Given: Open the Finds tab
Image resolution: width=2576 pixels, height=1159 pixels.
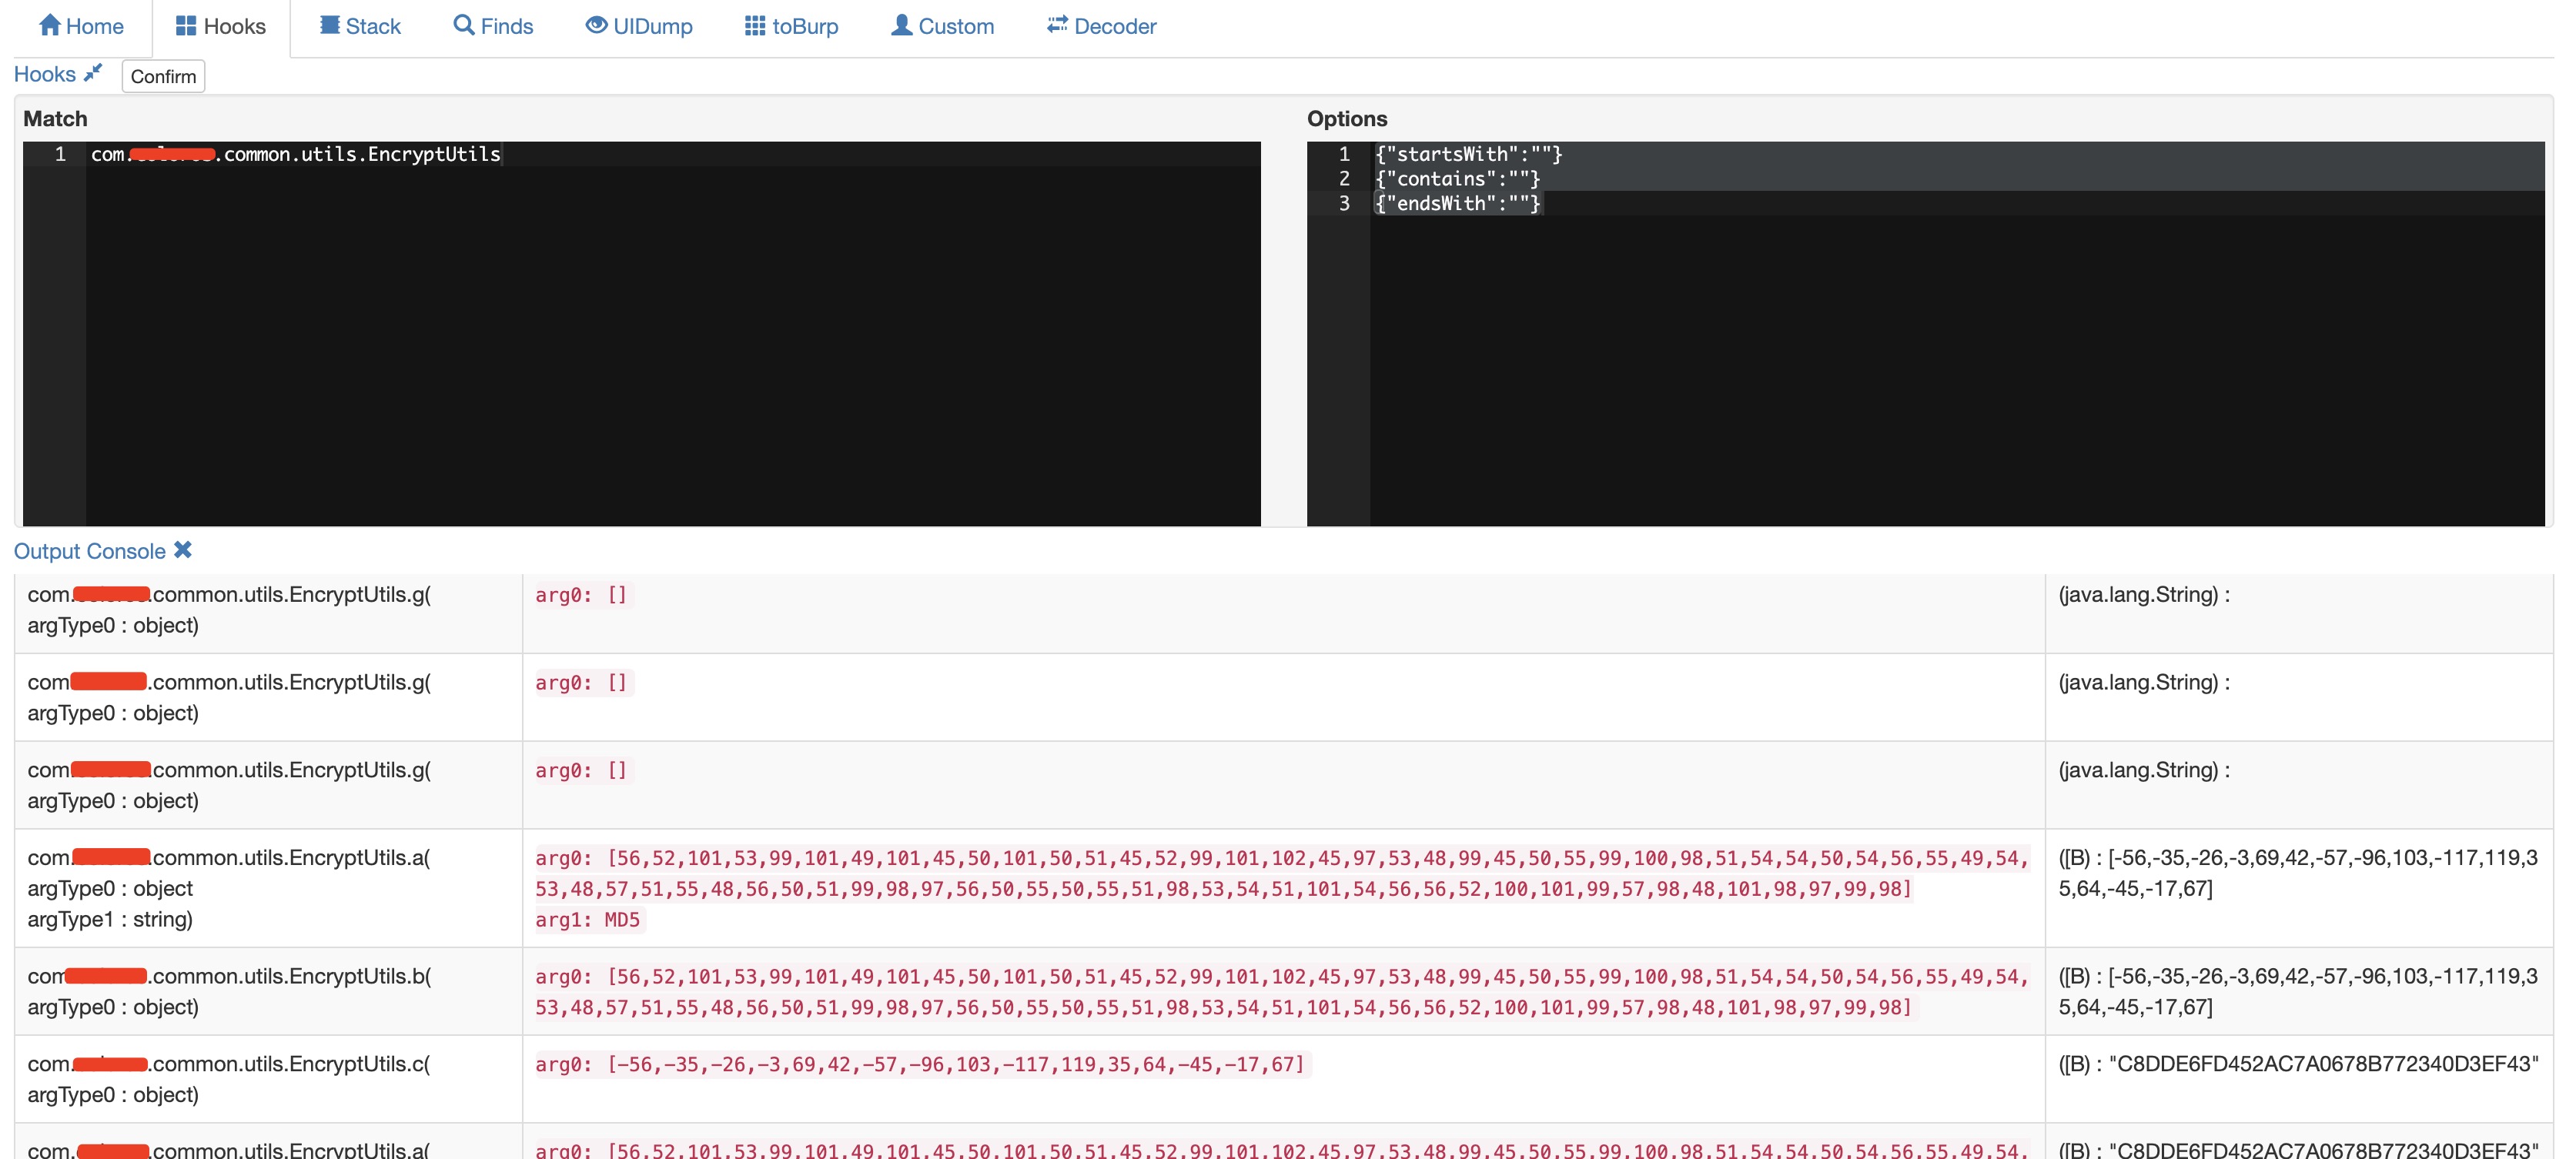Looking at the screenshot, I should (x=493, y=26).
